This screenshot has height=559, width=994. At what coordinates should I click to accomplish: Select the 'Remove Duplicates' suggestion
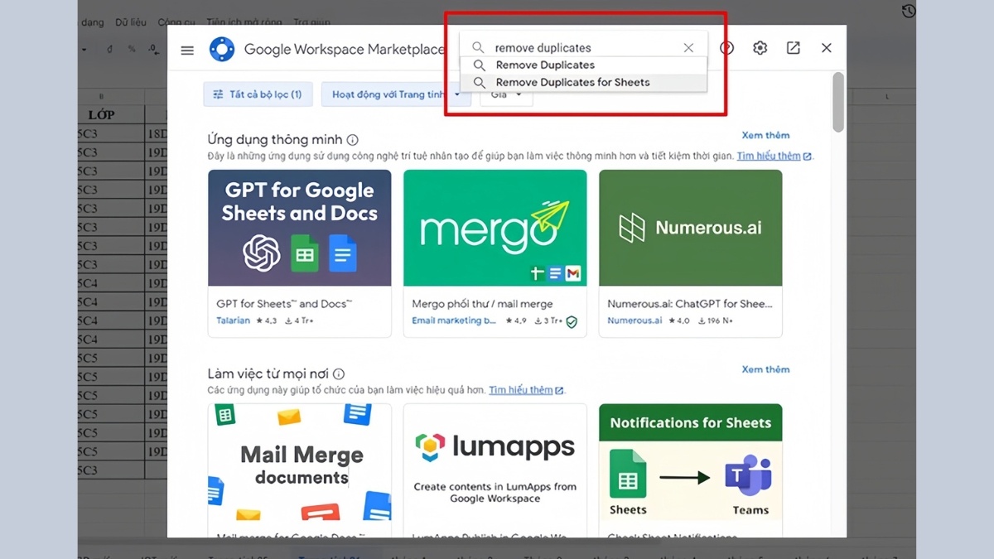click(x=584, y=65)
